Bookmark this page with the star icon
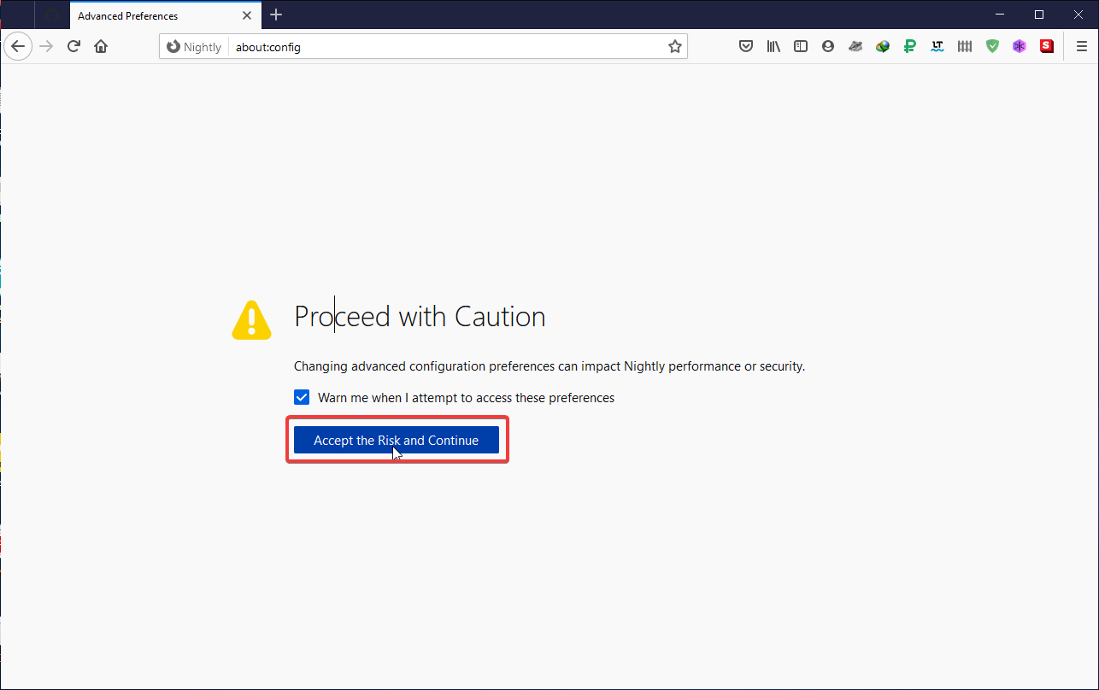 click(x=674, y=46)
